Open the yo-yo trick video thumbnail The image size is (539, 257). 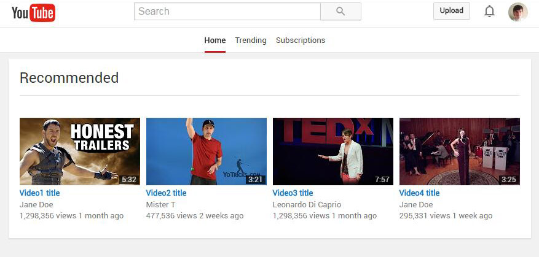point(207,152)
